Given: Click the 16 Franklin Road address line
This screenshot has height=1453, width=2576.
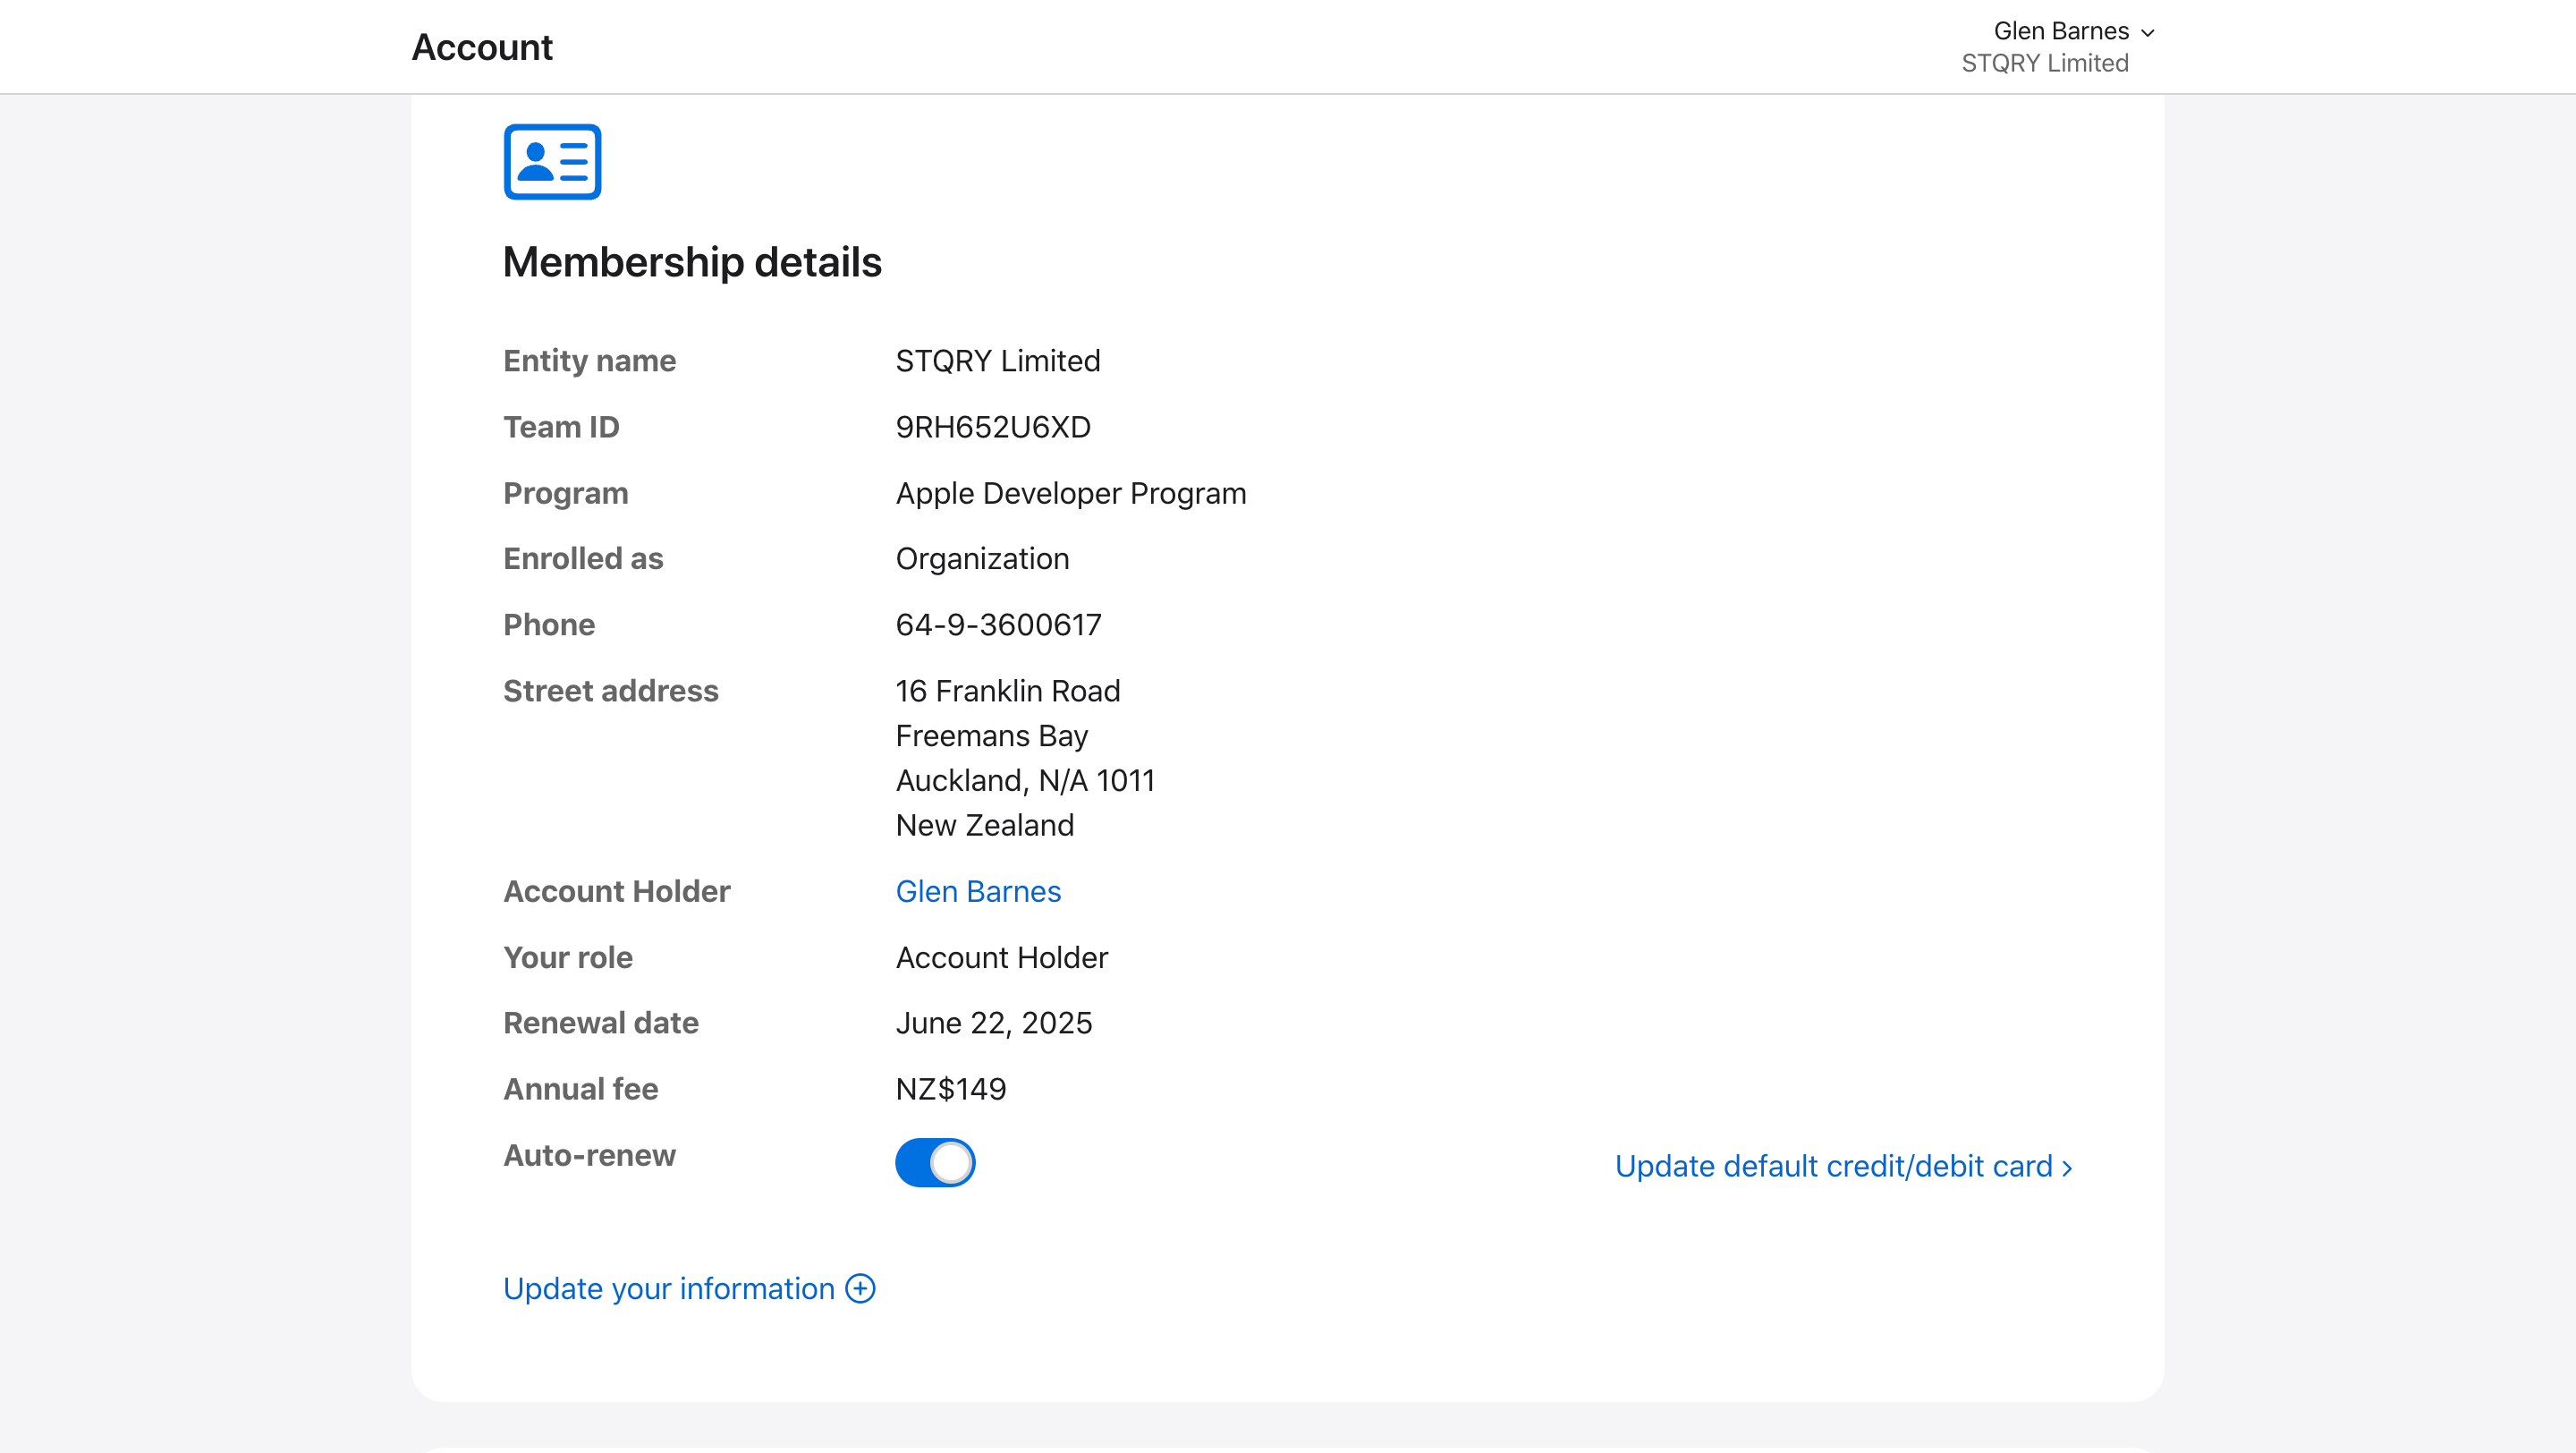Looking at the screenshot, I should pos(1007,691).
